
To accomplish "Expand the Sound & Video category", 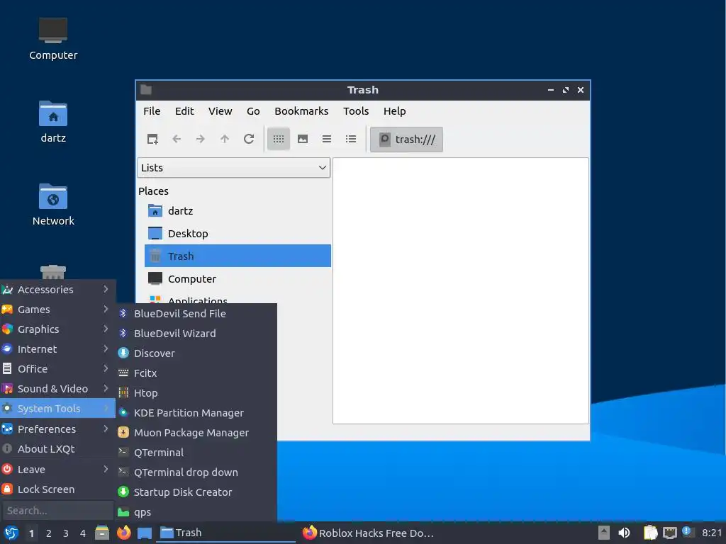I will point(57,389).
